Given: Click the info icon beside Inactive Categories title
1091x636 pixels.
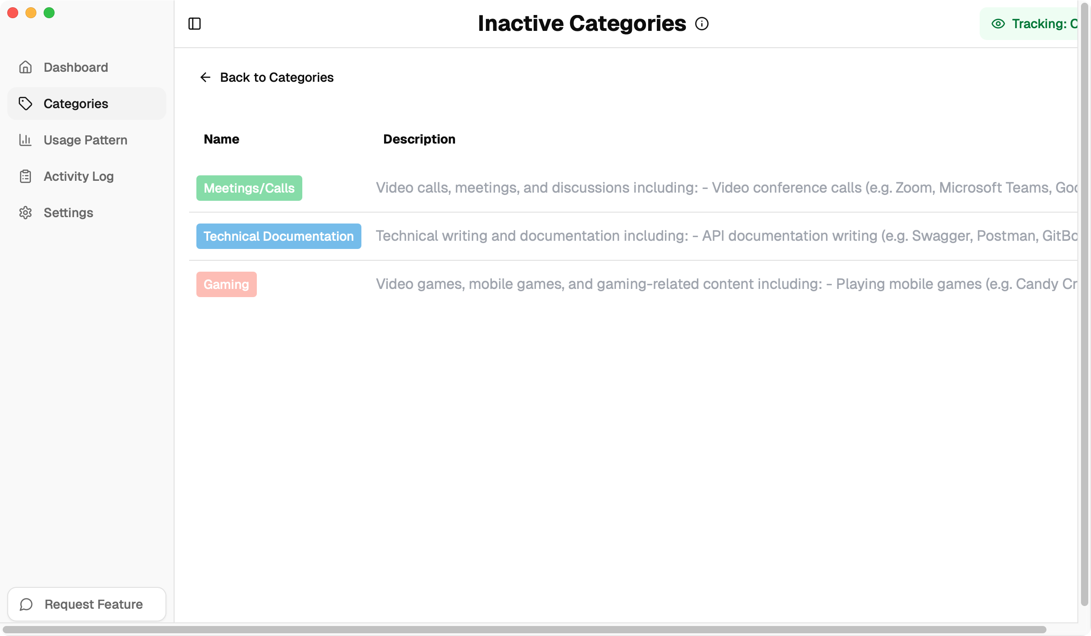Looking at the screenshot, I should pyautogui.click(x=702, y=23).
